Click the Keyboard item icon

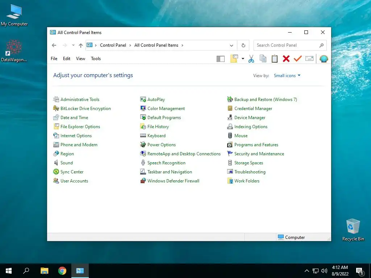[x=143, y=135]
